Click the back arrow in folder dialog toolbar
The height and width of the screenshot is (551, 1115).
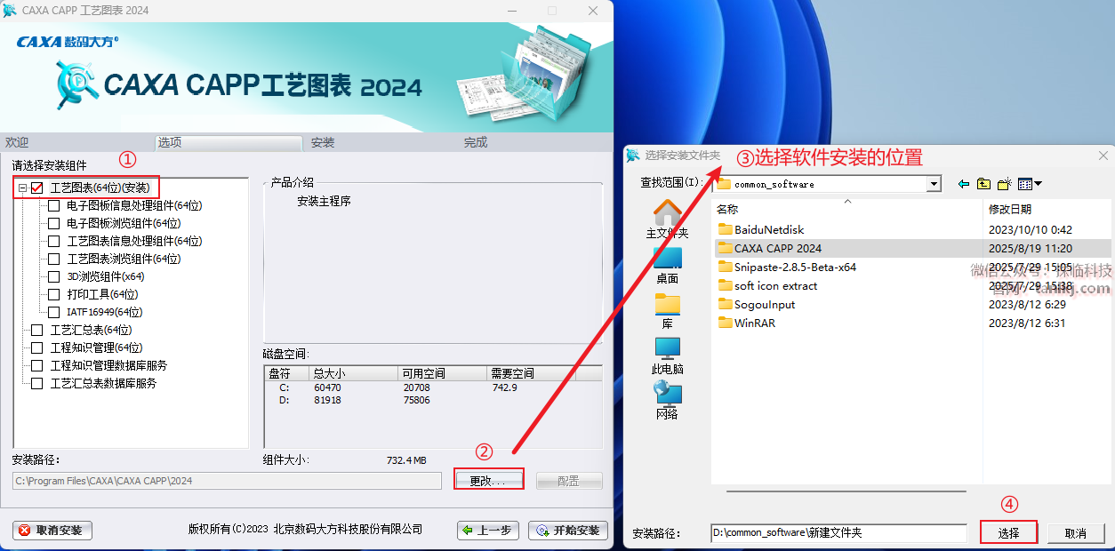(964, 184)
